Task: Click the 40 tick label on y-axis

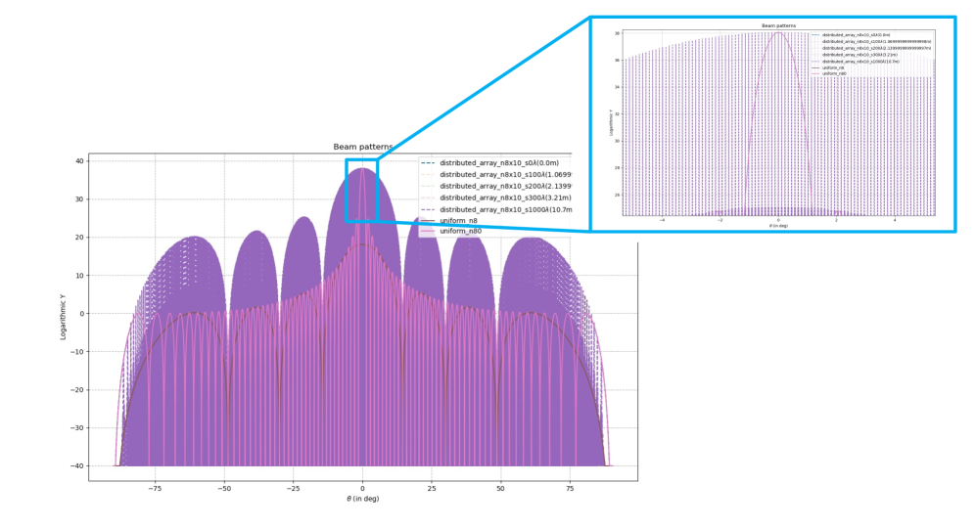Action: point(78,160)
